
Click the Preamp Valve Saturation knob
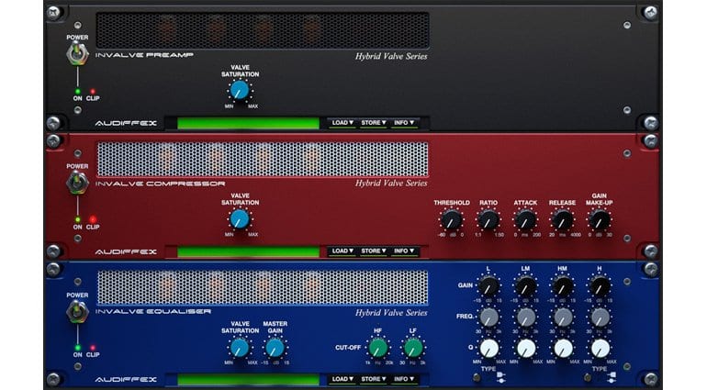point(240,90)
